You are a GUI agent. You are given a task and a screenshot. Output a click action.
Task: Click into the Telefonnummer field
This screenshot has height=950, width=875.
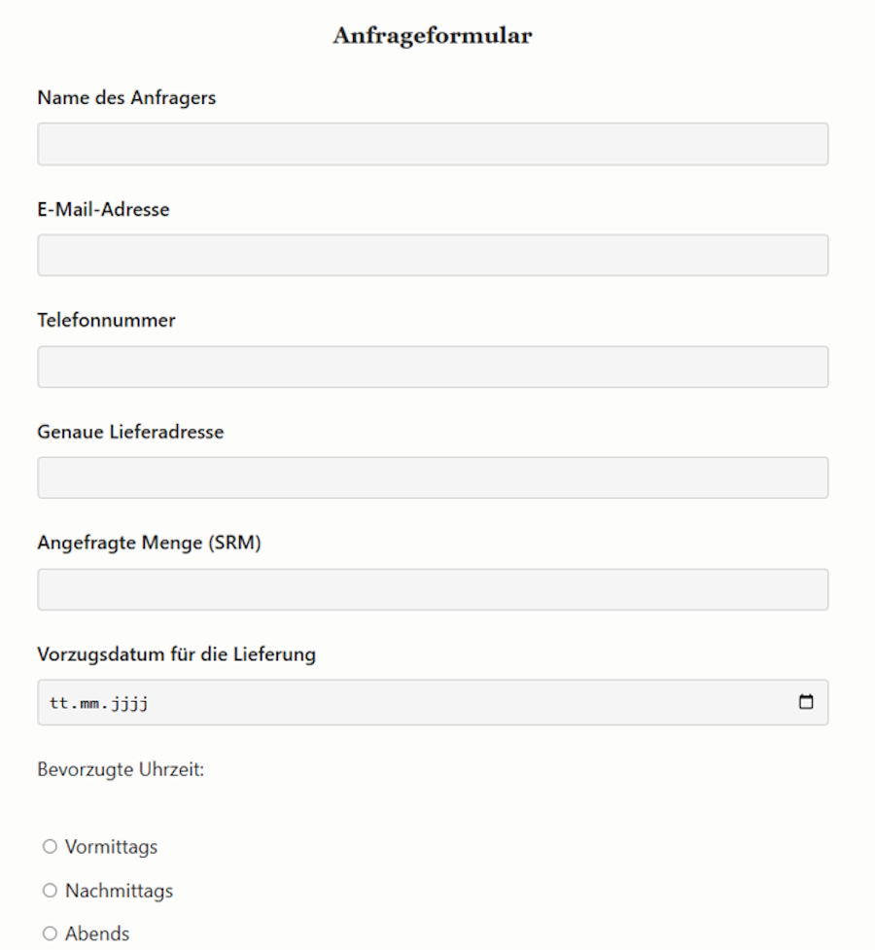click(x=433, y=367)
